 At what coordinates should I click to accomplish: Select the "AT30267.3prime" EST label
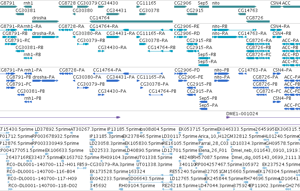(88, 129)
